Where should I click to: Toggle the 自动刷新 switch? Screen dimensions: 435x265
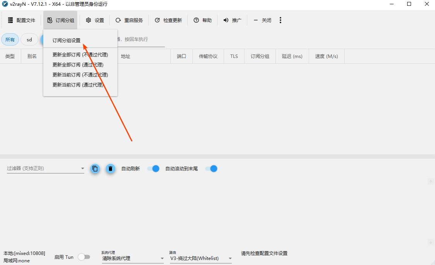(153, 169)
